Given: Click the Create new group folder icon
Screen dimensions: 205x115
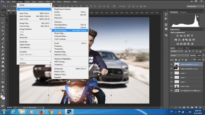Looking at the screenshot, I should click(192, 107).
